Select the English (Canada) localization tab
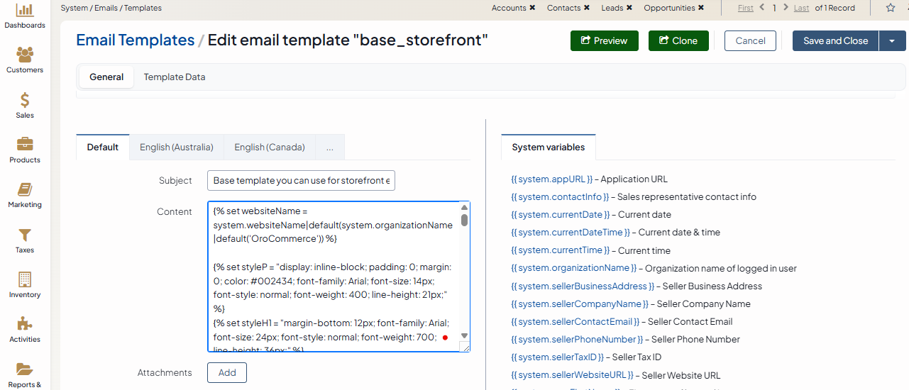The height and width of the screenshot is (390, 909). [x=270, y=147]
